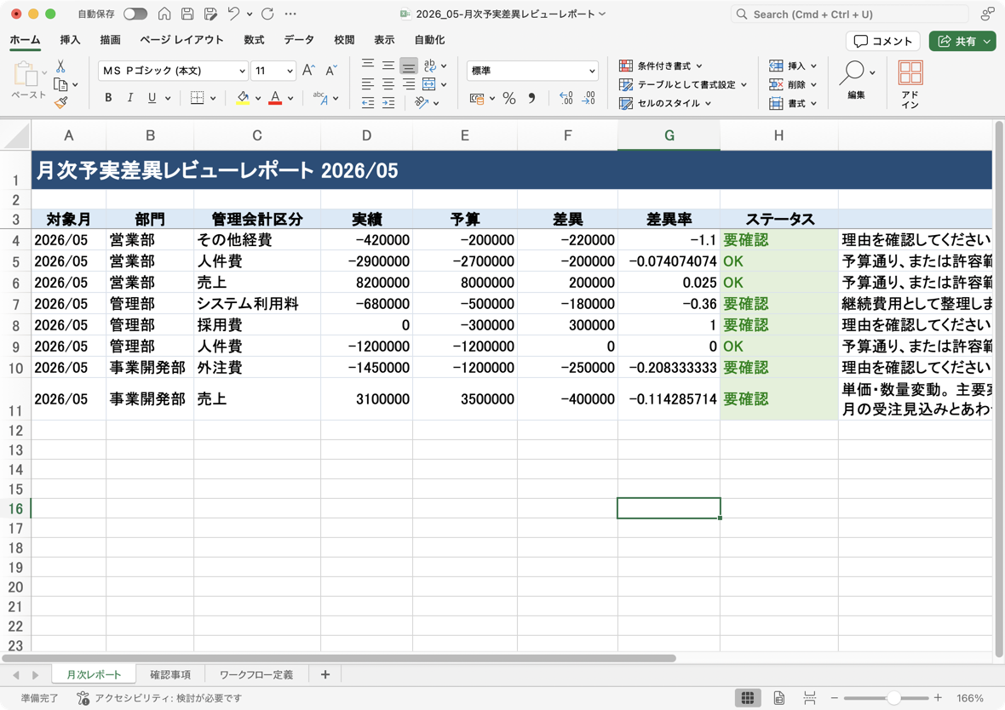Save the workbook with the disk icon
The image size is (1005, 710).
tap(187, 14)
